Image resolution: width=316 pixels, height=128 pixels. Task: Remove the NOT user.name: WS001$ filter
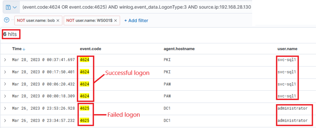115,21
